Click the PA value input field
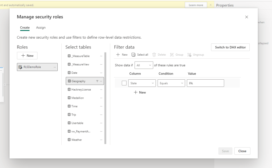 (x=205, y=83)
